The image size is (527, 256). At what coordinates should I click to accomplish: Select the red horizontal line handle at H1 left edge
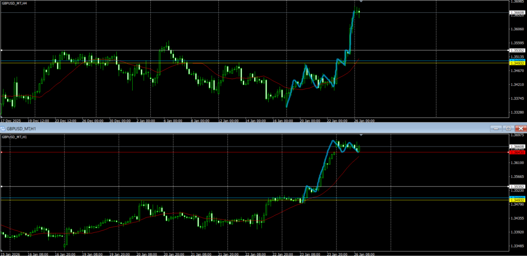(x=2, y=152)
